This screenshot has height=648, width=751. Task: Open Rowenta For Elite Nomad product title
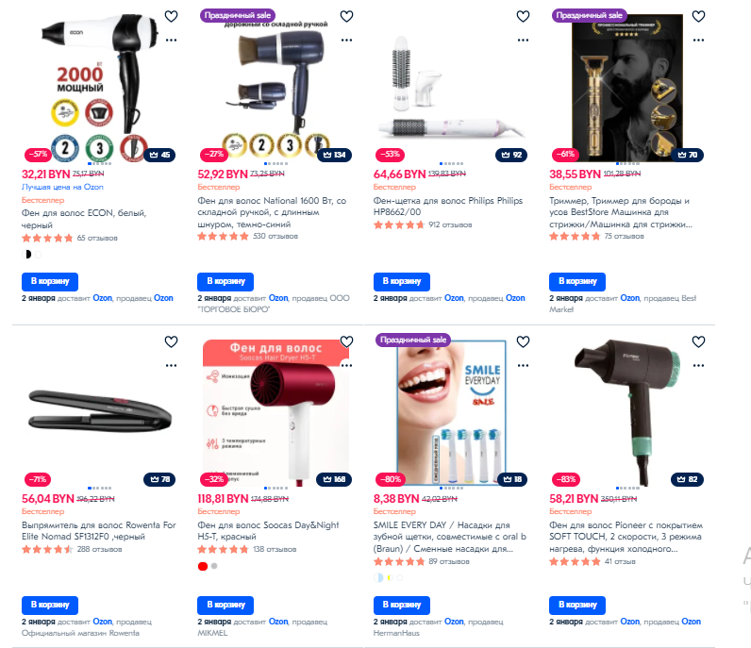coord(99,531)
